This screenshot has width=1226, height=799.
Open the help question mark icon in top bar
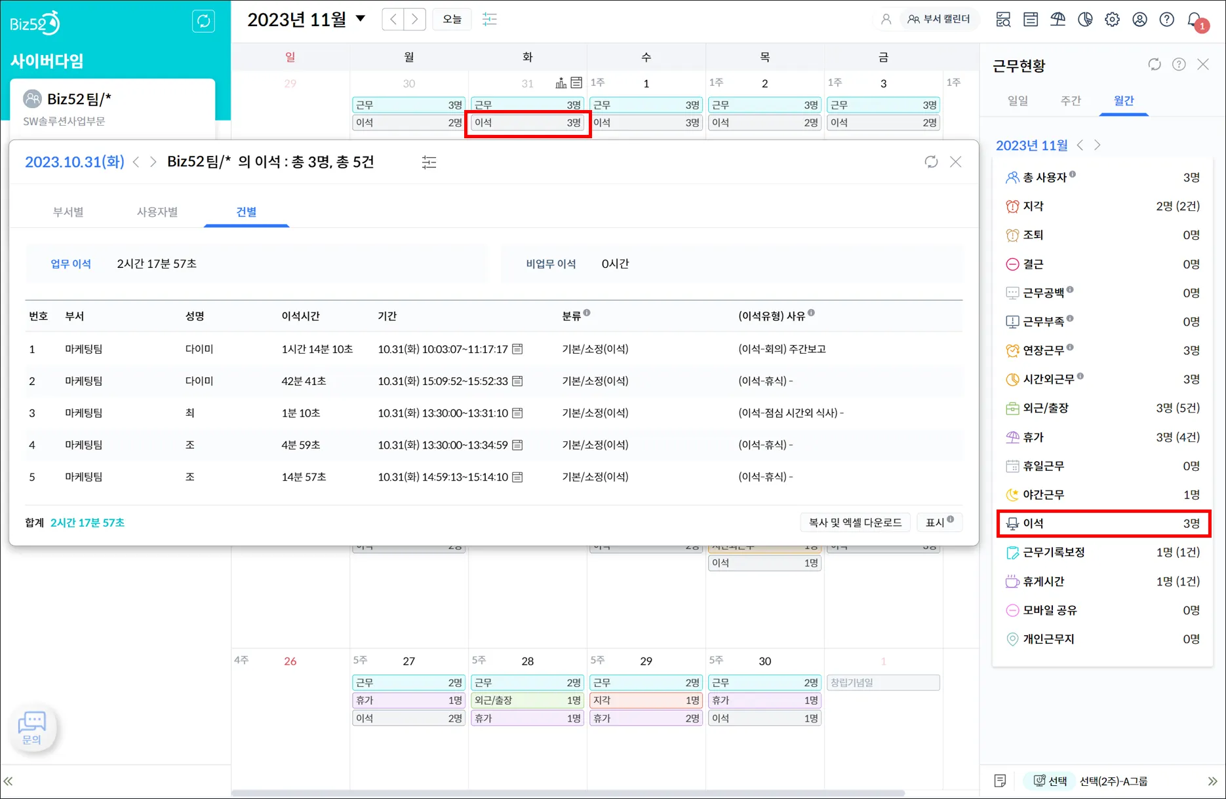click(x=1166, y=20)
